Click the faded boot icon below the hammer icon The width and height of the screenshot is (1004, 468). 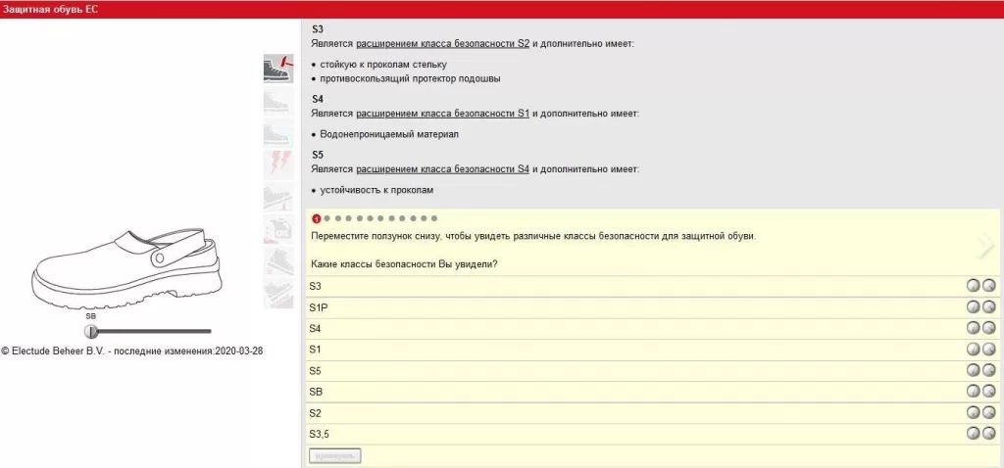click(x=278, y=102)
